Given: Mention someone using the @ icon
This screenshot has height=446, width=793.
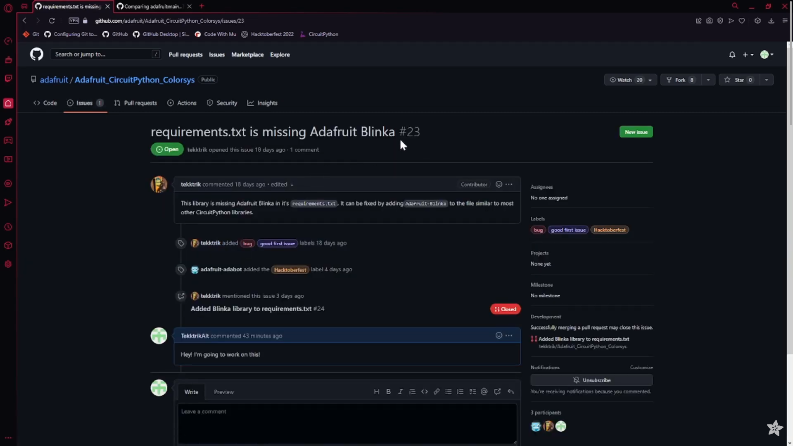Looking at the screenshot, I should [x=484, y=391].
